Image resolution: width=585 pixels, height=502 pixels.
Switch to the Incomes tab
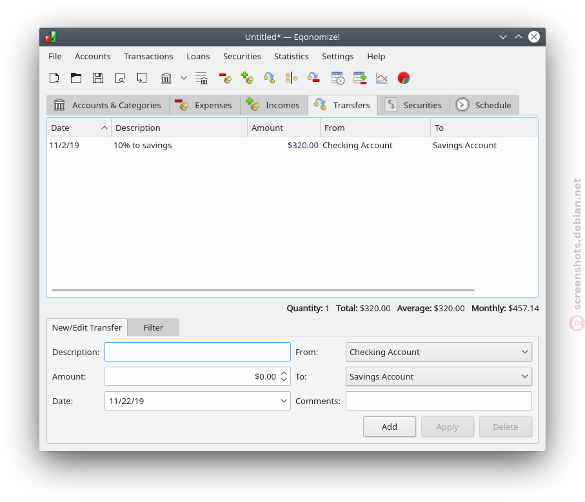(274, 105)
